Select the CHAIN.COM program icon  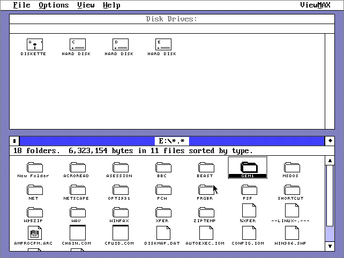point(78,233)
